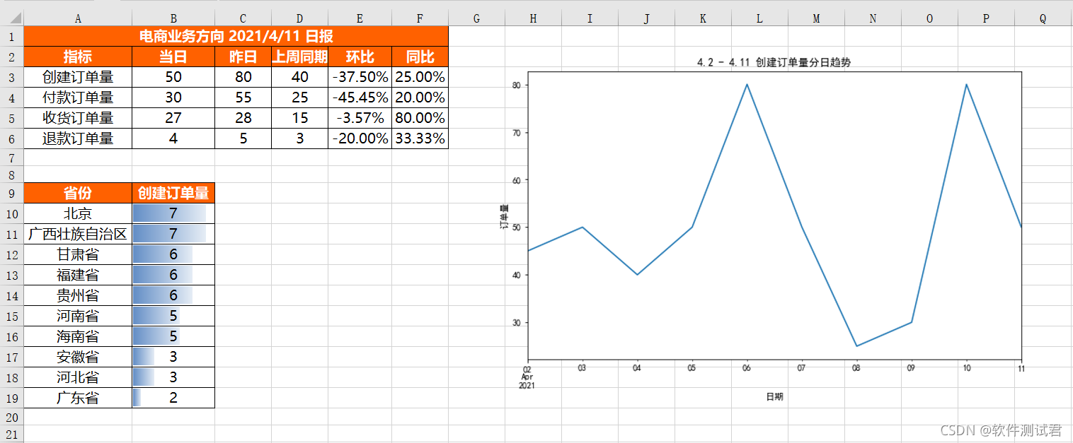The image size is (1073, 443).
Task: Select the 北京 cell
Action: click(x=78, y=213)
